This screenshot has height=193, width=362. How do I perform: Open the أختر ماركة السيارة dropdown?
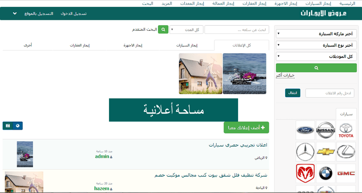click(x=316, y=34)
